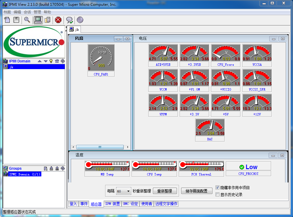Select the jk server in IPMI Domain list
This screenshot has width=293, height=217.
point(11,67)
